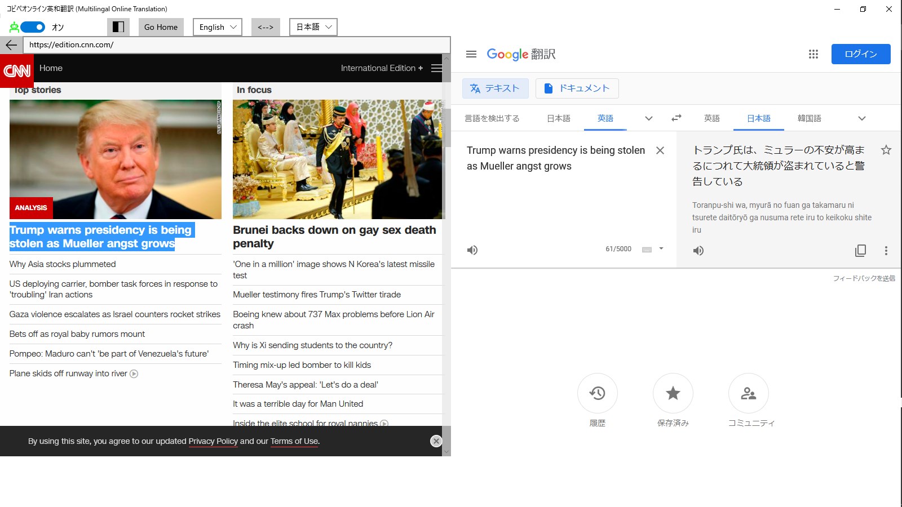Click the Go Home button
The width and height of the screenshot is (902, 507).
(161, 27)
